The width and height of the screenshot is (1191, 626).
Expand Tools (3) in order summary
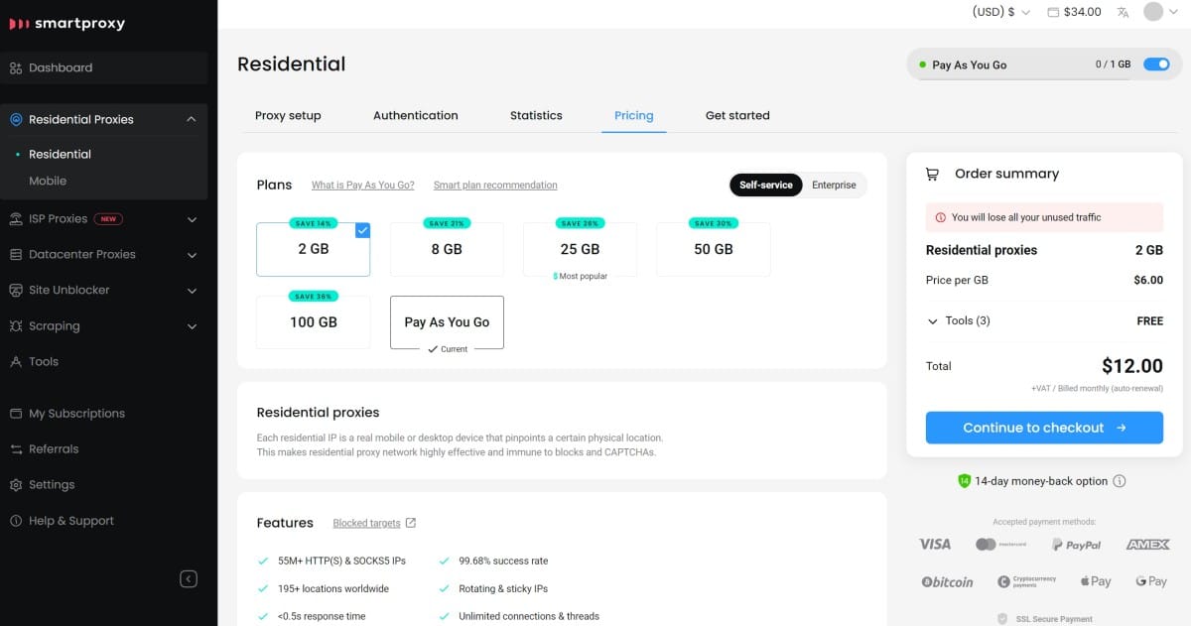[x=958, y=320]
